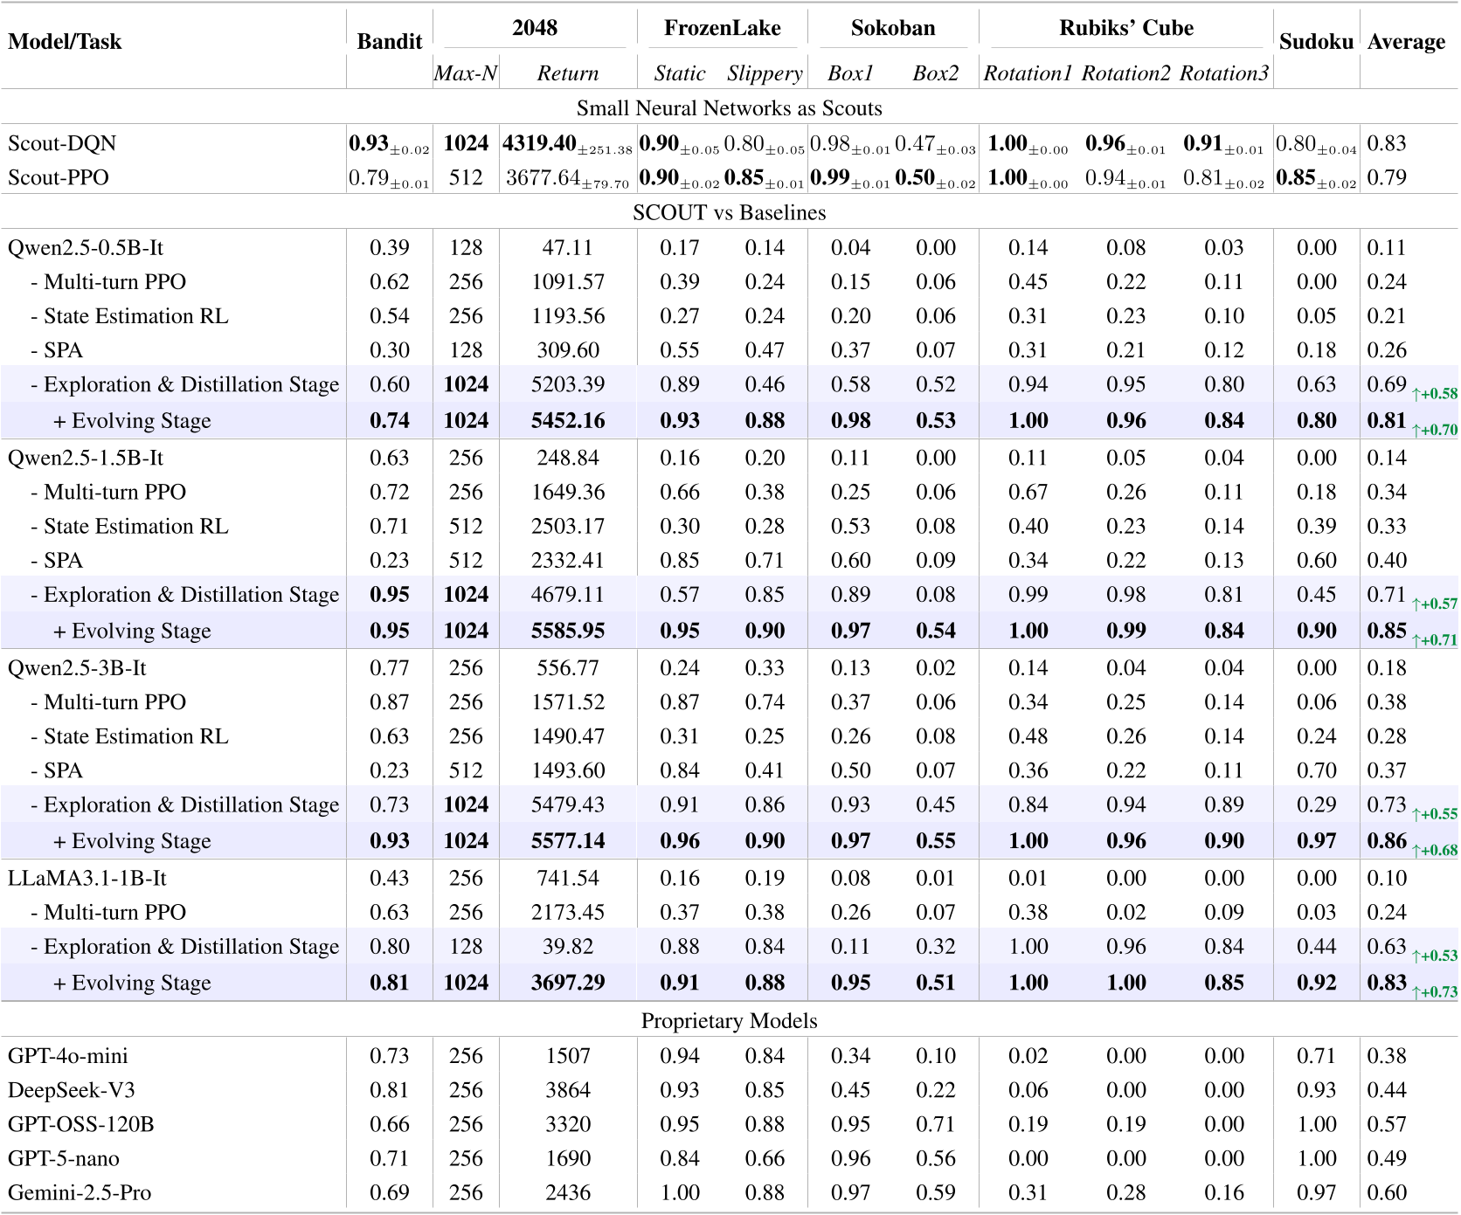Select the Box2 sub-column header
The image size is (1461, 1215).
(935, 73)
